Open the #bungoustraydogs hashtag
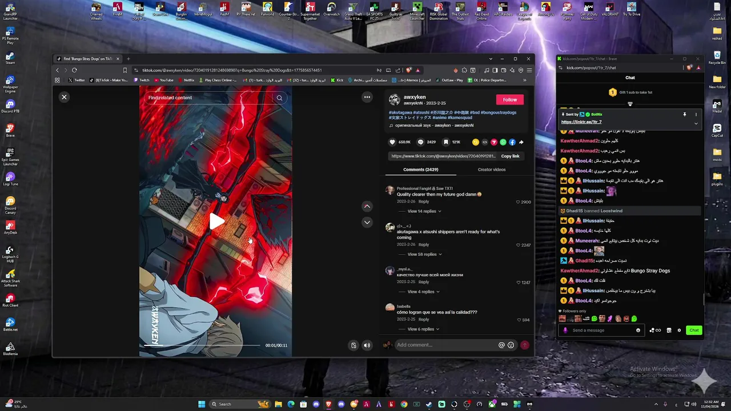 click(x=498, y=112)
